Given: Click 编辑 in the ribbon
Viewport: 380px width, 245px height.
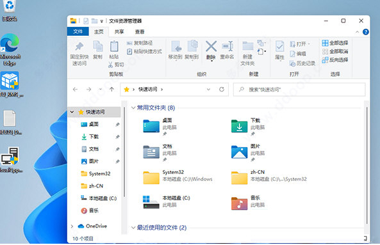Looking at the screenshot, I should (x=298, y=54).
